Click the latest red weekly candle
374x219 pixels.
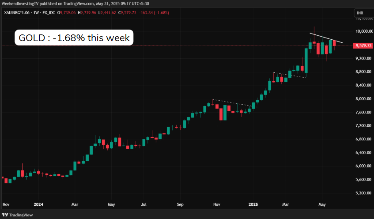[334, 43]
